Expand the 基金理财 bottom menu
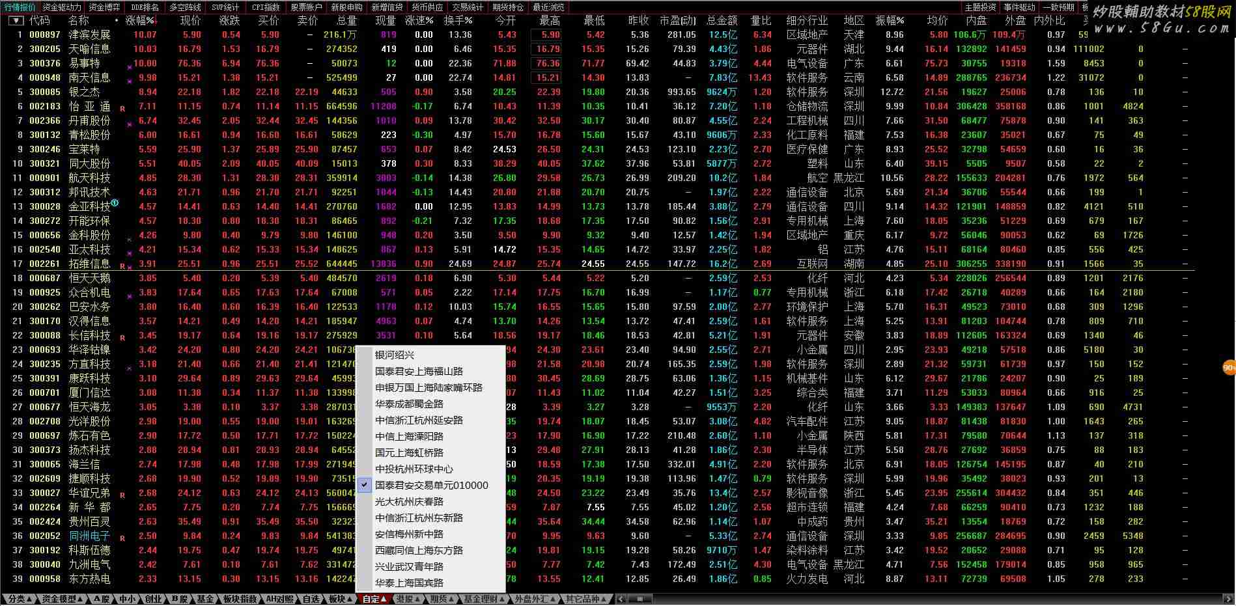Image resolution: width=1236 pixels, height=606 pixels. [485, 599]
